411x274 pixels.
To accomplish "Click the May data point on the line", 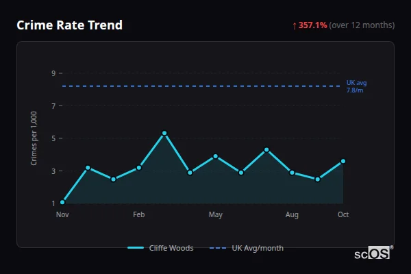I will 216,156.
